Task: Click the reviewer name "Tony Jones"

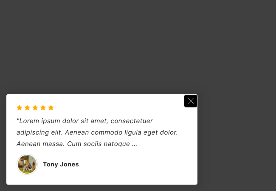Action: pyautogui.click(x=61, y=165)
